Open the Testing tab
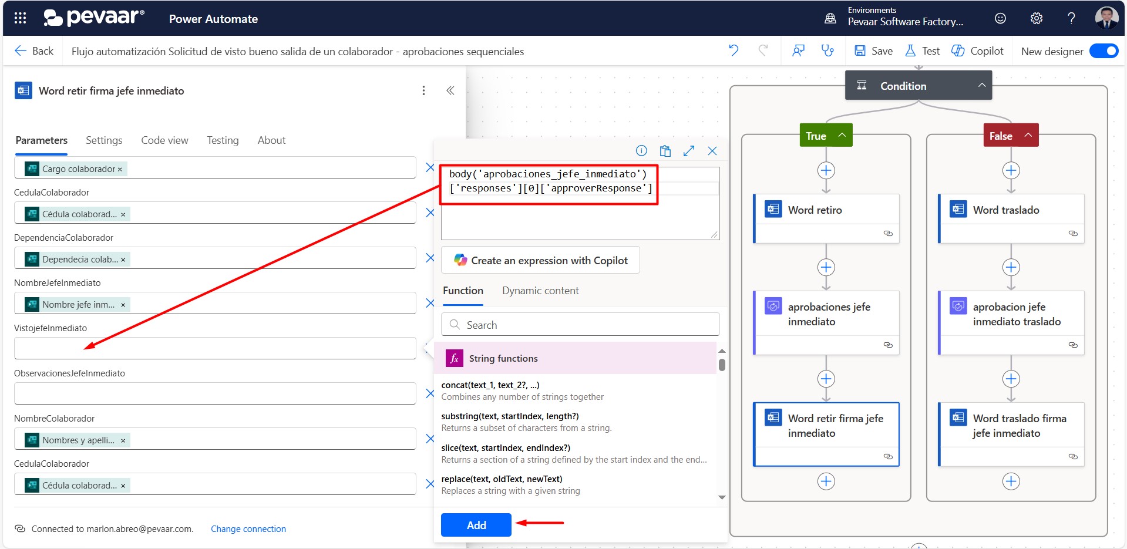The height and width of the screenshot is (549, 1127). click(x=223, y=140)
